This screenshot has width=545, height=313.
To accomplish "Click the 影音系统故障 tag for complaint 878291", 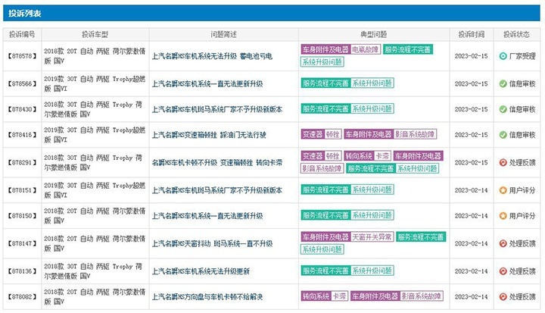I will (322, 169).
